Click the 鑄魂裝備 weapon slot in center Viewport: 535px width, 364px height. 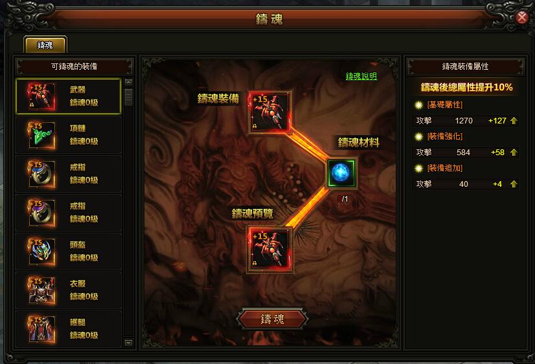(269, 111)
